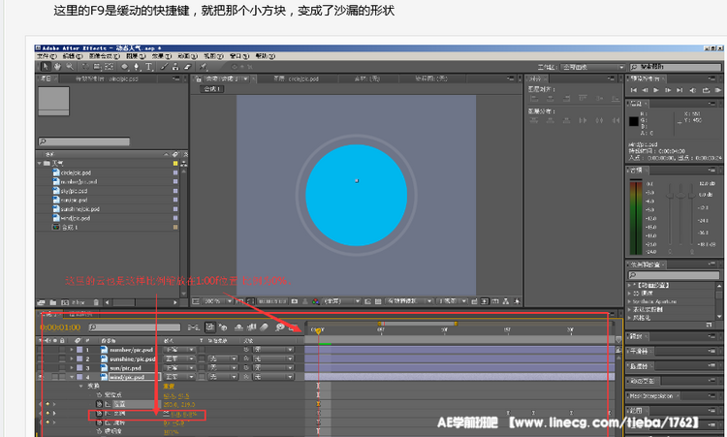
Task: Open the File menu
Action: click(47, 56)
